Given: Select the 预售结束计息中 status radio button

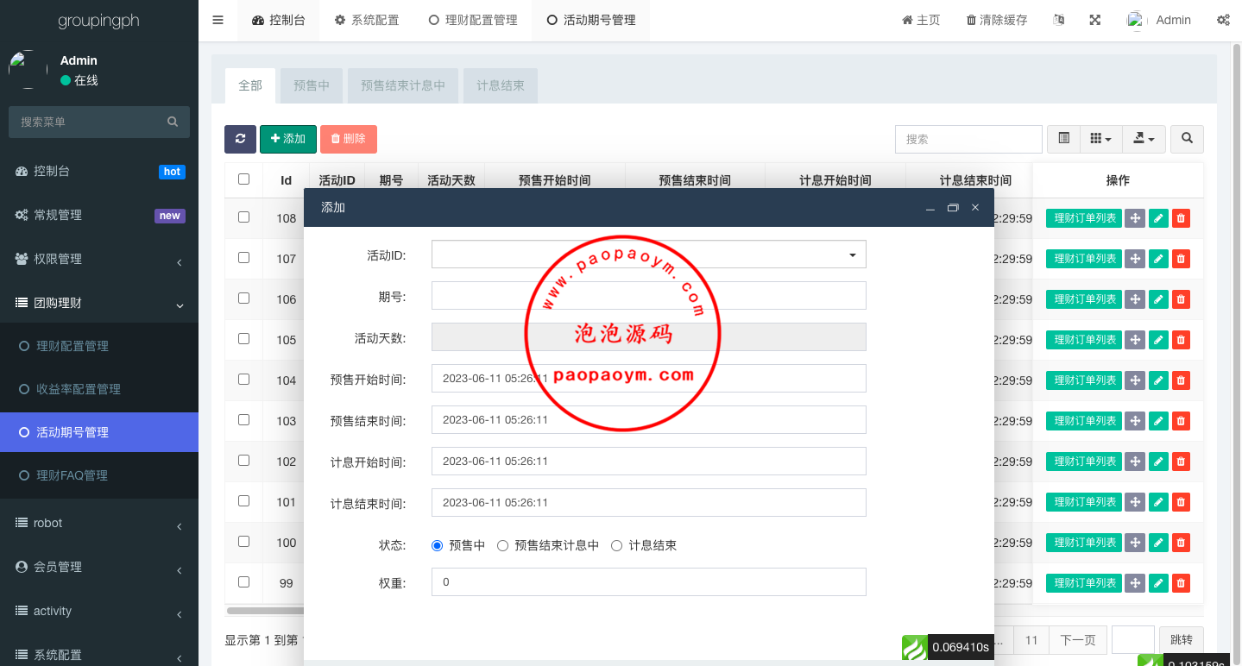Looking at the screenshot, I should click(x=502, y=545).
